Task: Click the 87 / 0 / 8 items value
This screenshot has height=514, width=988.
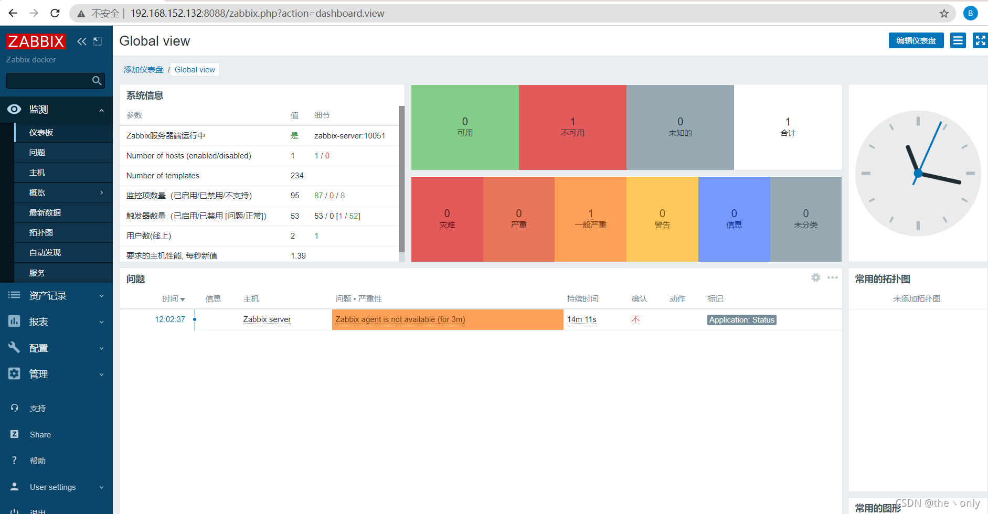Action: 330,196
